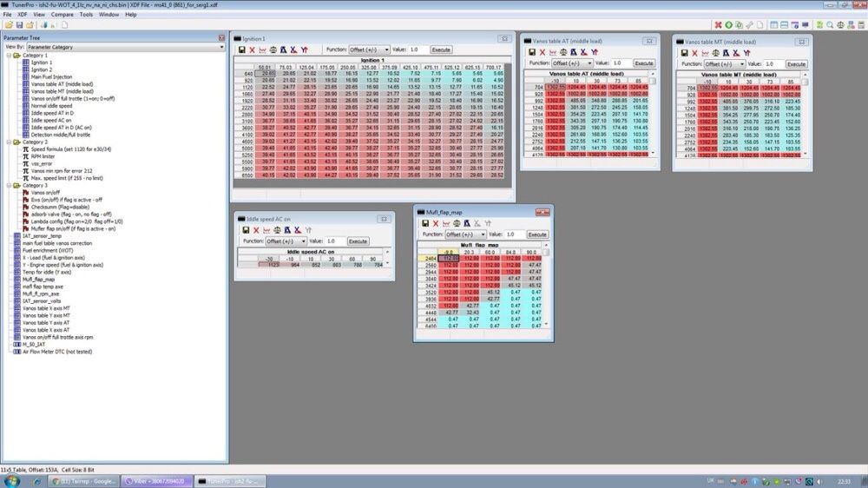Close the Parameter Tree panel
This screenshot has width=868, height=488.
[x=221, y=37]
